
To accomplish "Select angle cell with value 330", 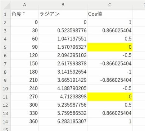I will [x=25, y=113].
